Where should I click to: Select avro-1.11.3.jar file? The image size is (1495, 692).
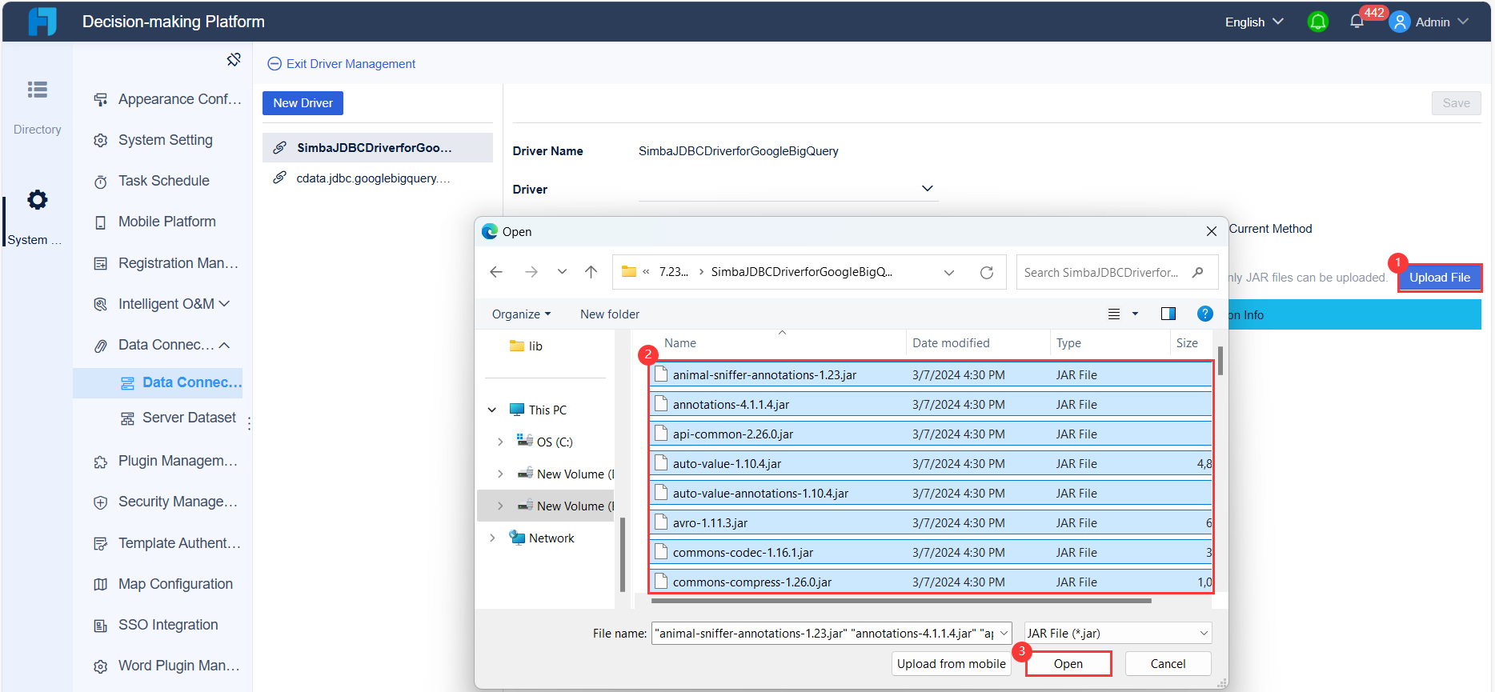click(932, 522)
